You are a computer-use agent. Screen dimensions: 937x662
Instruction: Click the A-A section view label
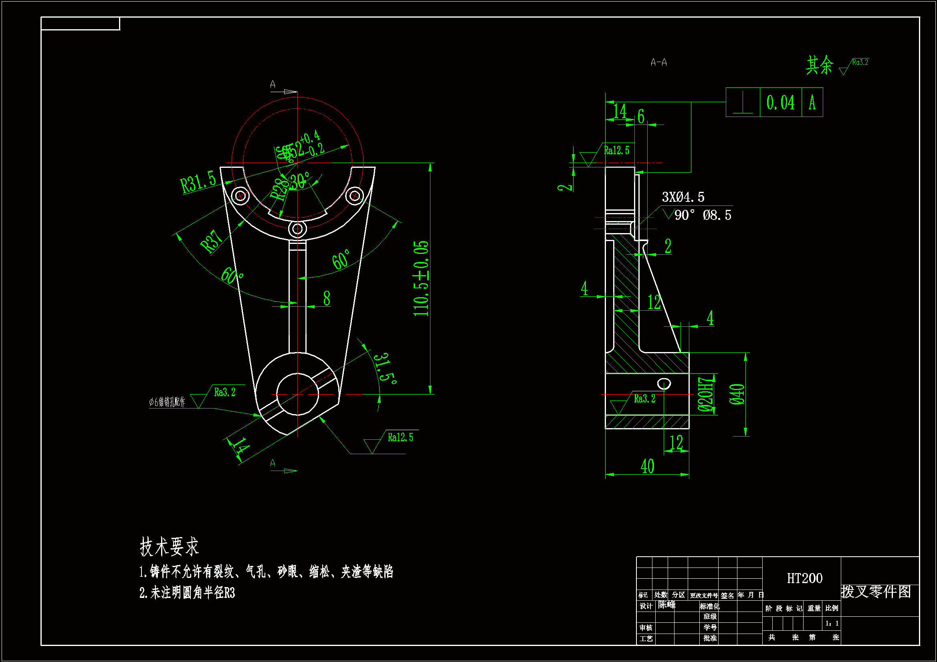(x=659, y=62)
